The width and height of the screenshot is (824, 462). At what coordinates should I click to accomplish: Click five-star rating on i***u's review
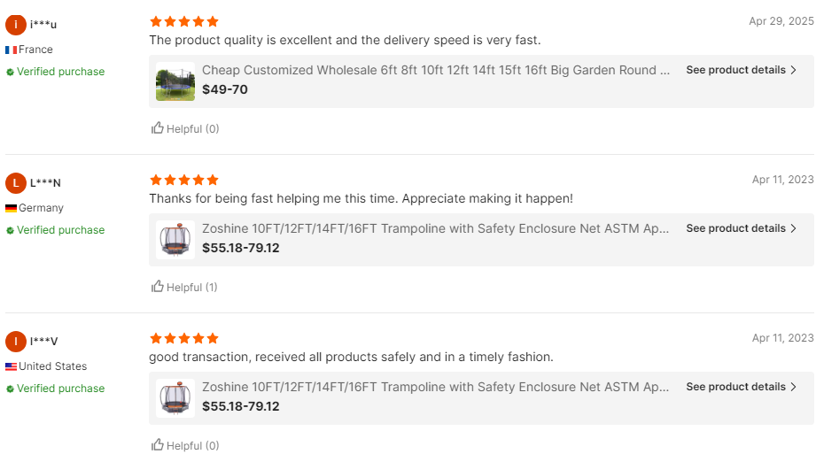coord(184,21)
